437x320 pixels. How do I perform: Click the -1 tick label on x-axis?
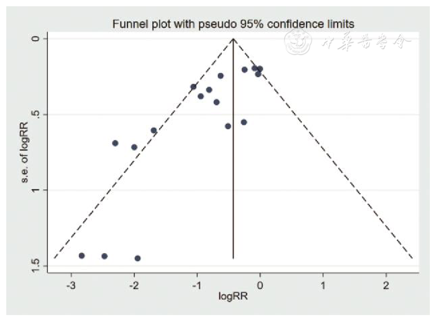197,286
